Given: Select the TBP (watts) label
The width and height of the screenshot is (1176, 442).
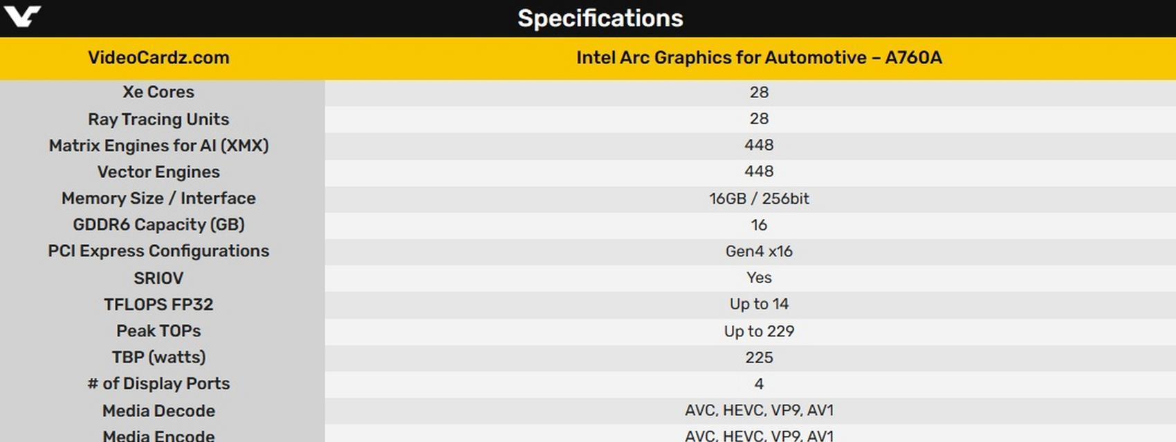Looking at the screenshot, I should coord(158,357).
